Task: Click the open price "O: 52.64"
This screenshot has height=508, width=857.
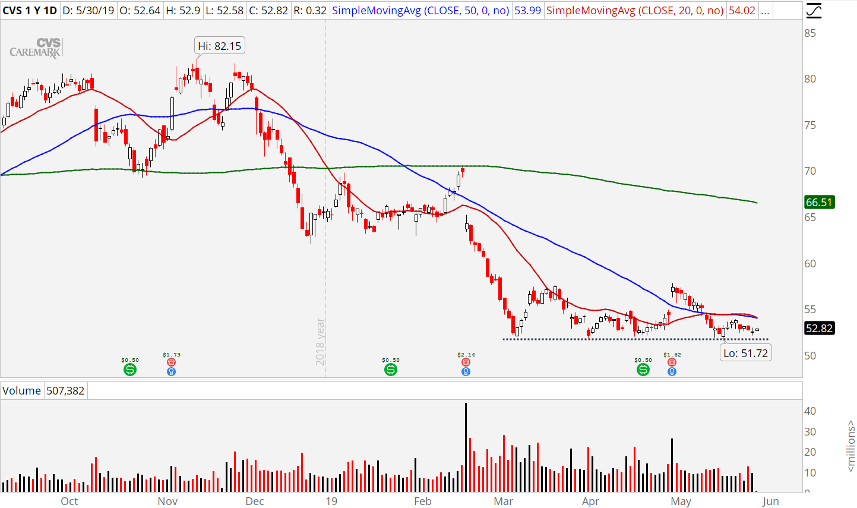Action: (x=140, y=11)
